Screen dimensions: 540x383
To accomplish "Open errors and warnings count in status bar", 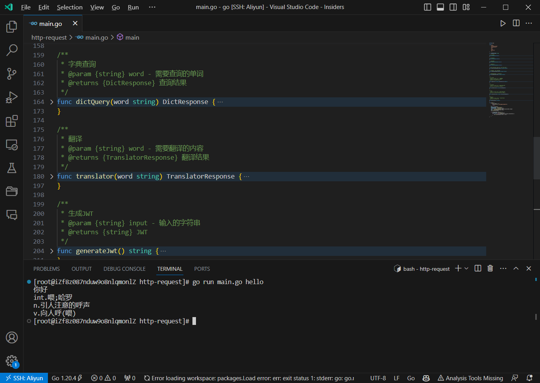I will 104,378.
